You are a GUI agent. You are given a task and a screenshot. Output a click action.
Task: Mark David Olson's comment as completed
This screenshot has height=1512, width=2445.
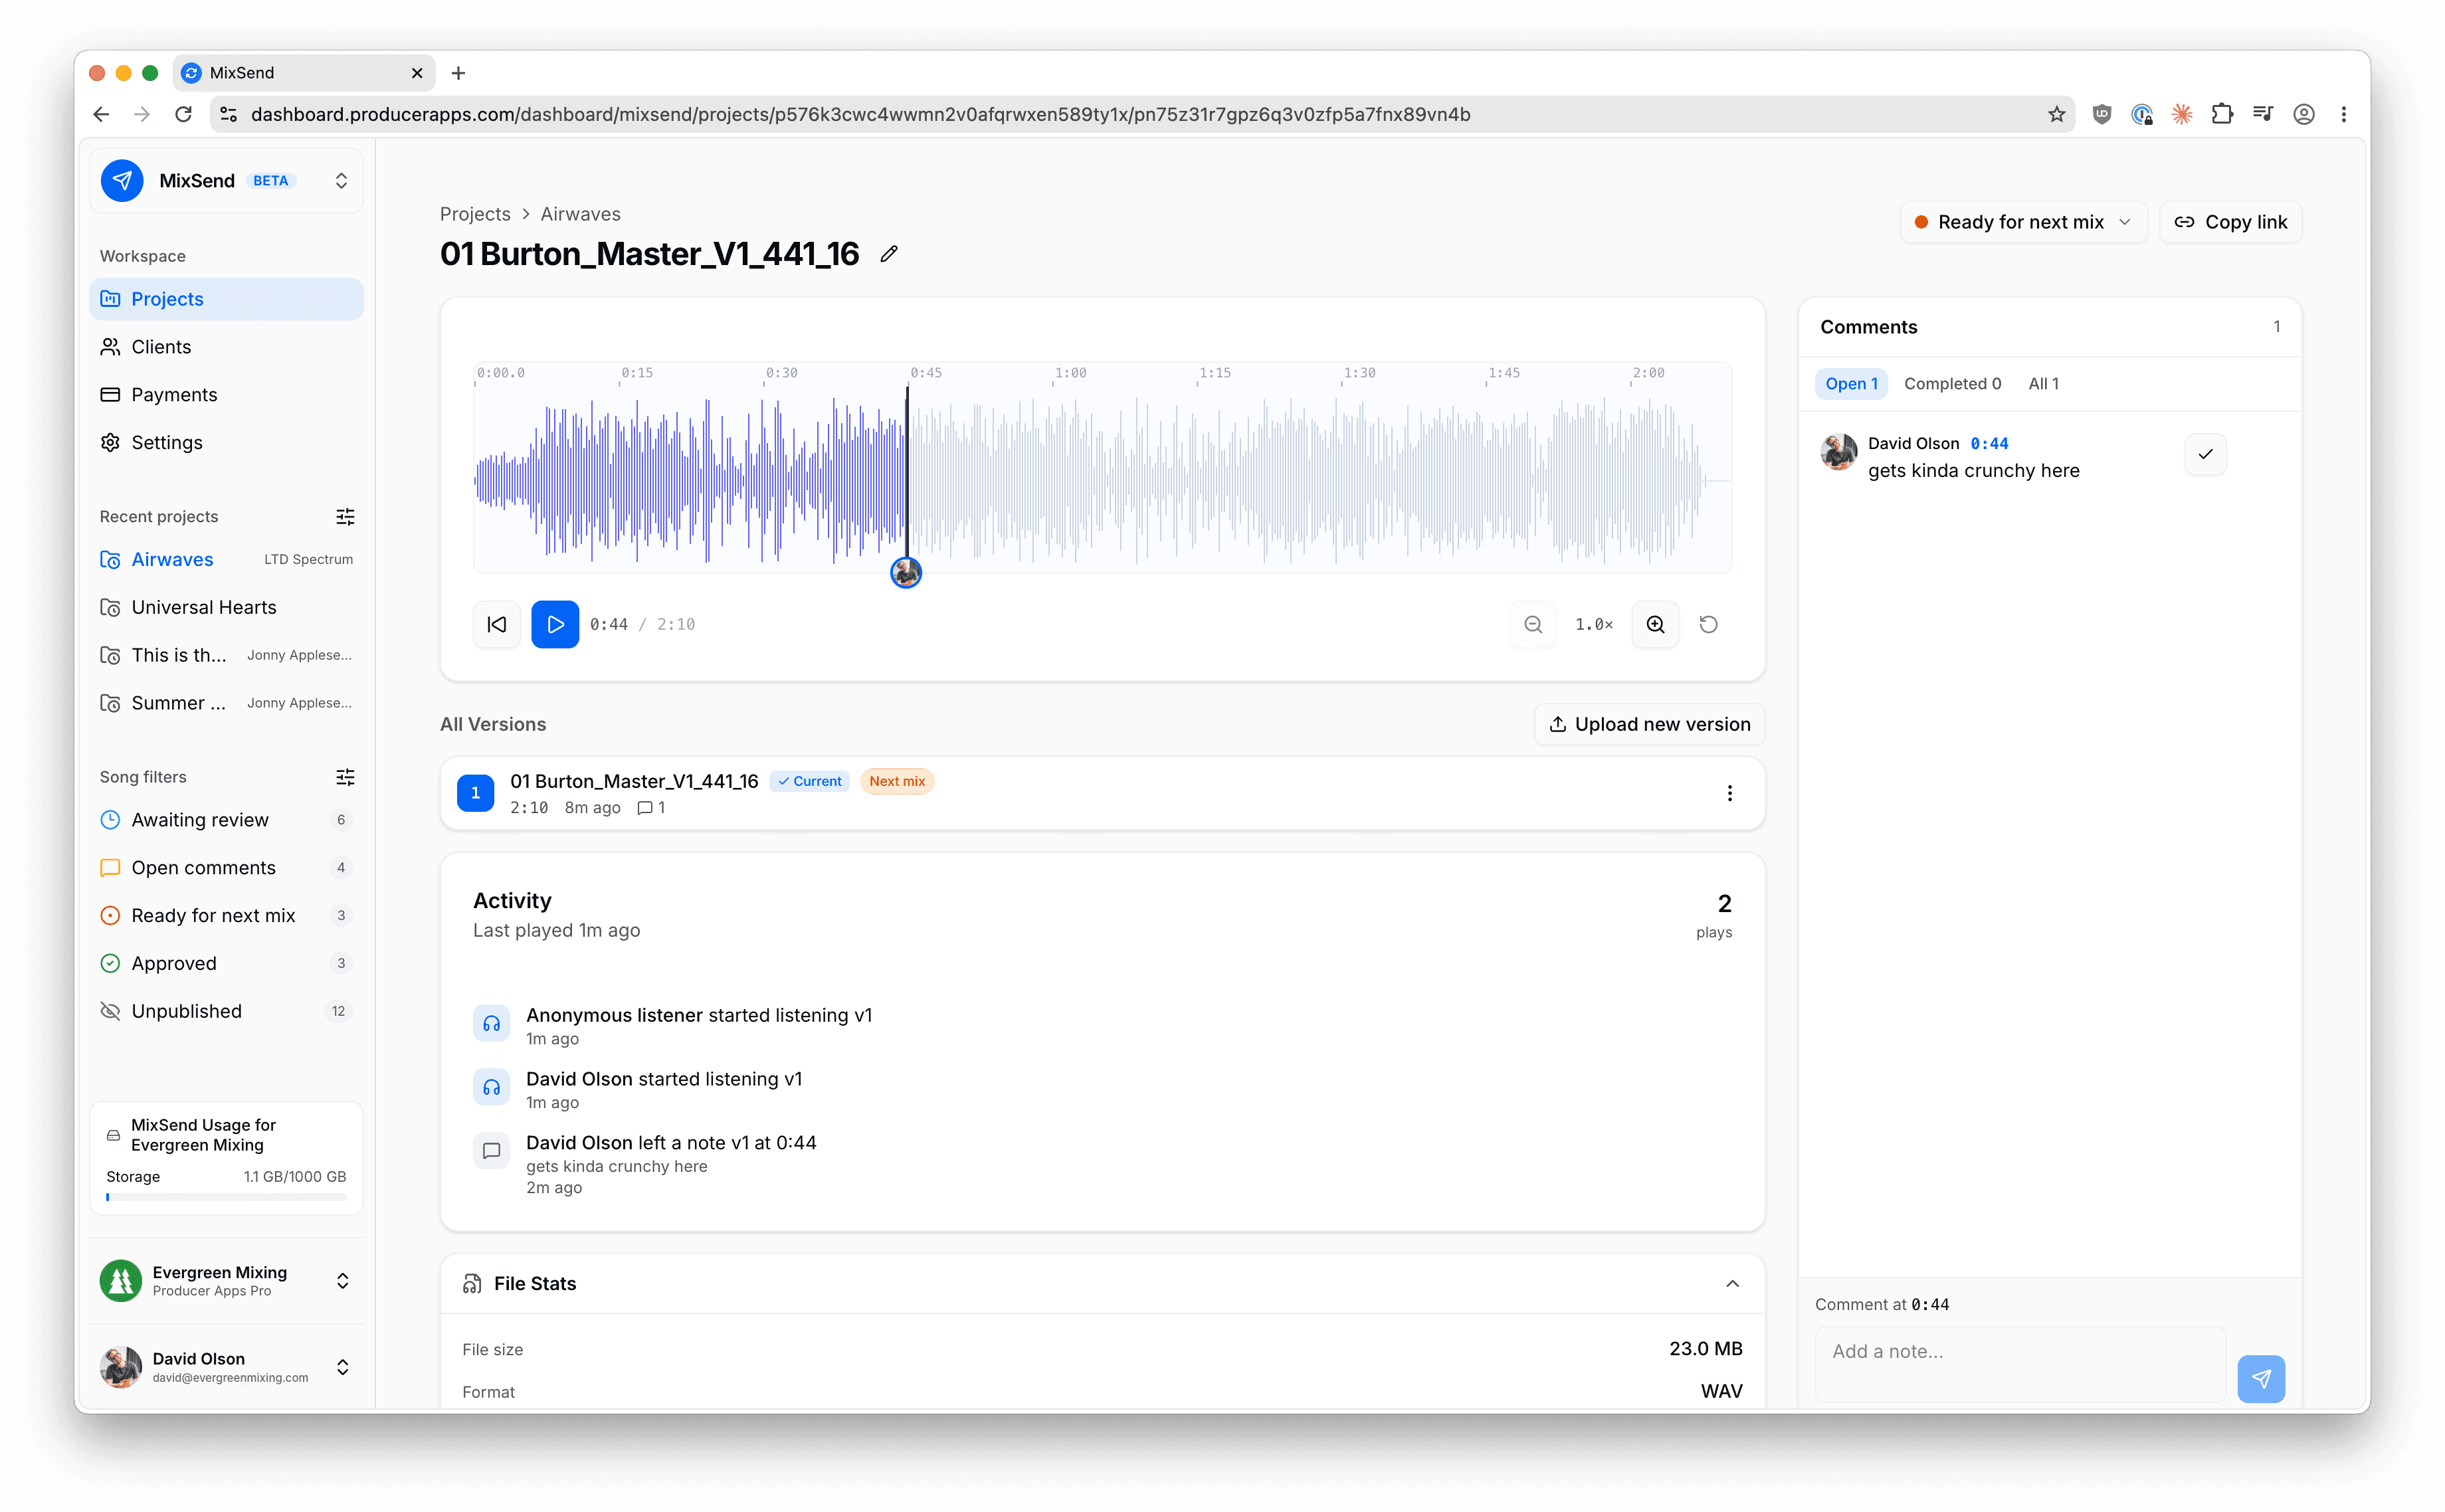click(2205, 455)
